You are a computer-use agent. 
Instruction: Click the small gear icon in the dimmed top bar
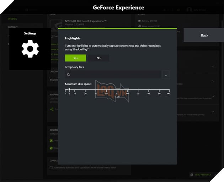pos(178,10)
